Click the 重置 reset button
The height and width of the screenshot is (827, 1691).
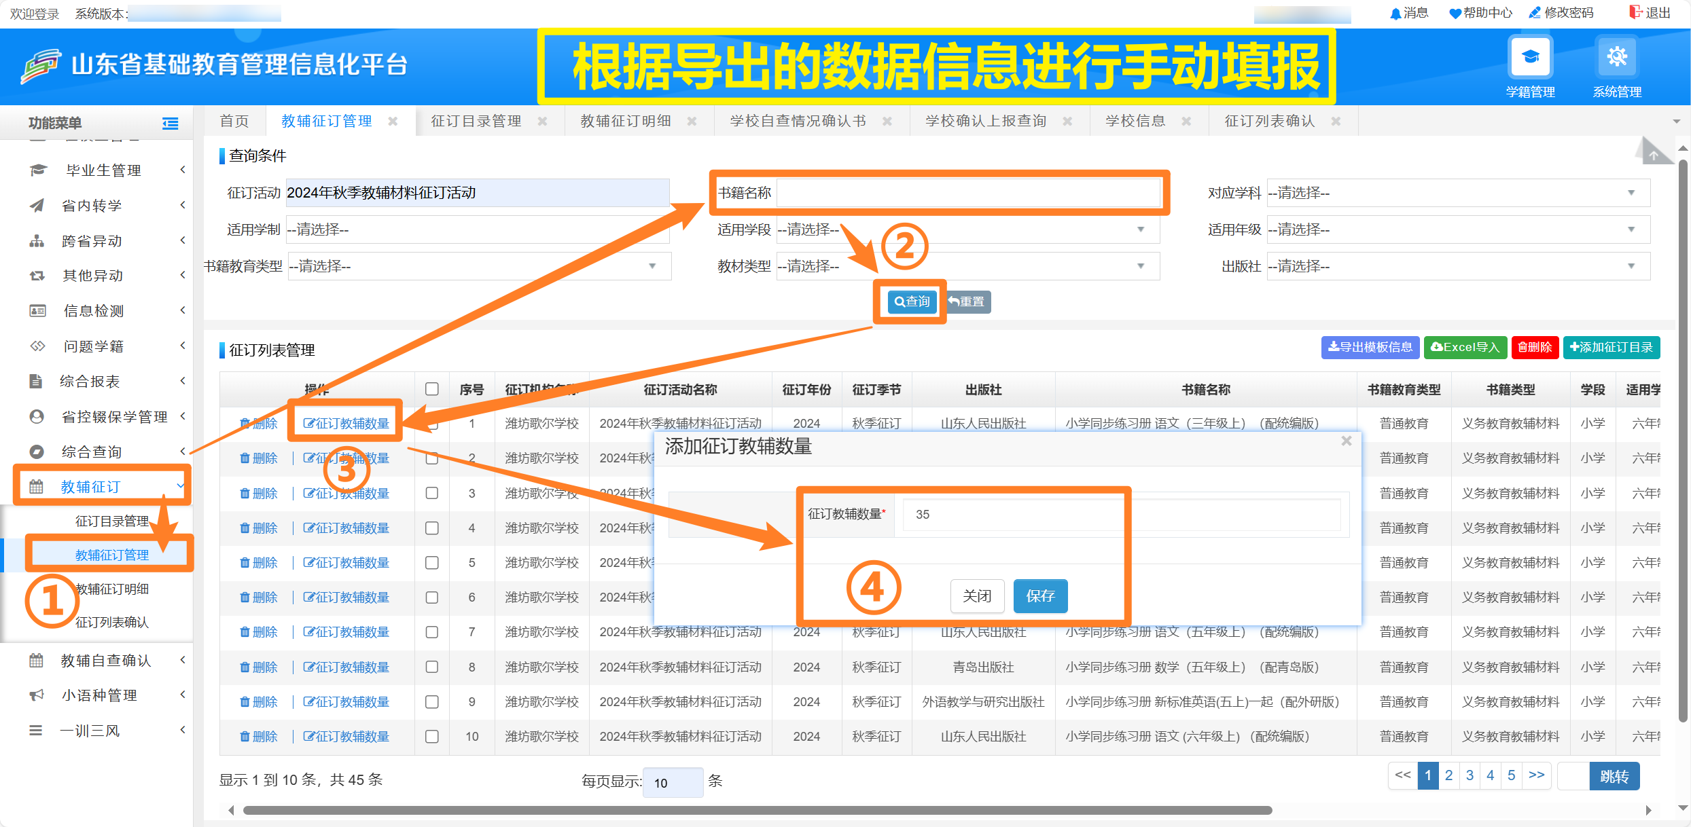tap(967, 301)
